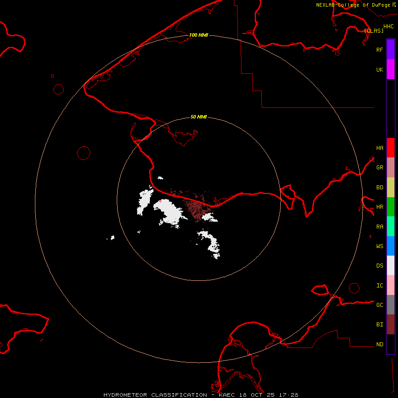398x398 pixels.
Task: Click the 'UK' legend label text
Action: 379,69
